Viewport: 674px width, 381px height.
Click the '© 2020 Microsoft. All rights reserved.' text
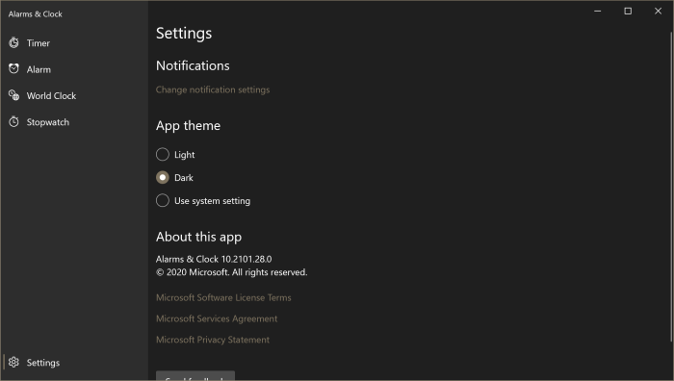click(232, 272)
